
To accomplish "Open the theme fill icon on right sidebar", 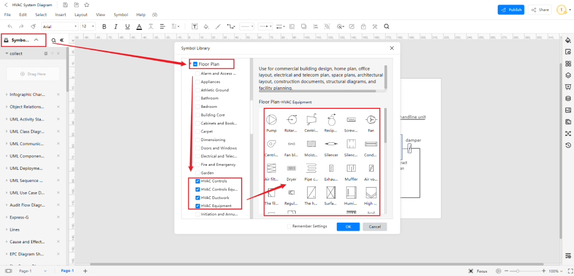I will tap(568, 40).
